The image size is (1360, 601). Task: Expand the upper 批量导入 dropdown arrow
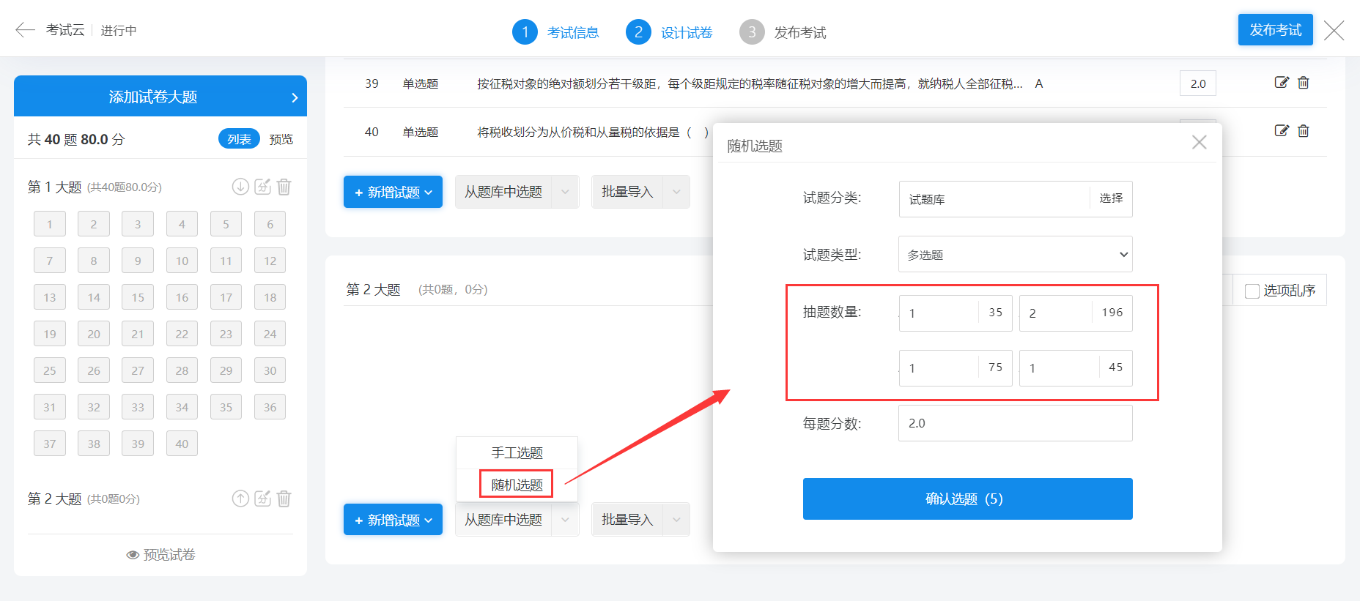click(676, 192)
